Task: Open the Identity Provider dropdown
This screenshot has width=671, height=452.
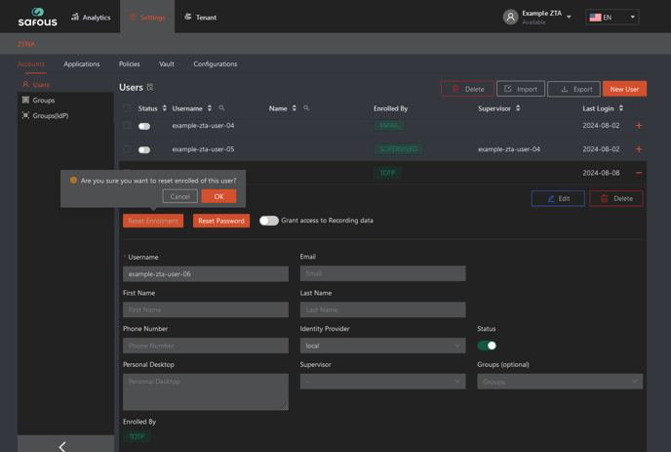Action: [x=382, y=346]
